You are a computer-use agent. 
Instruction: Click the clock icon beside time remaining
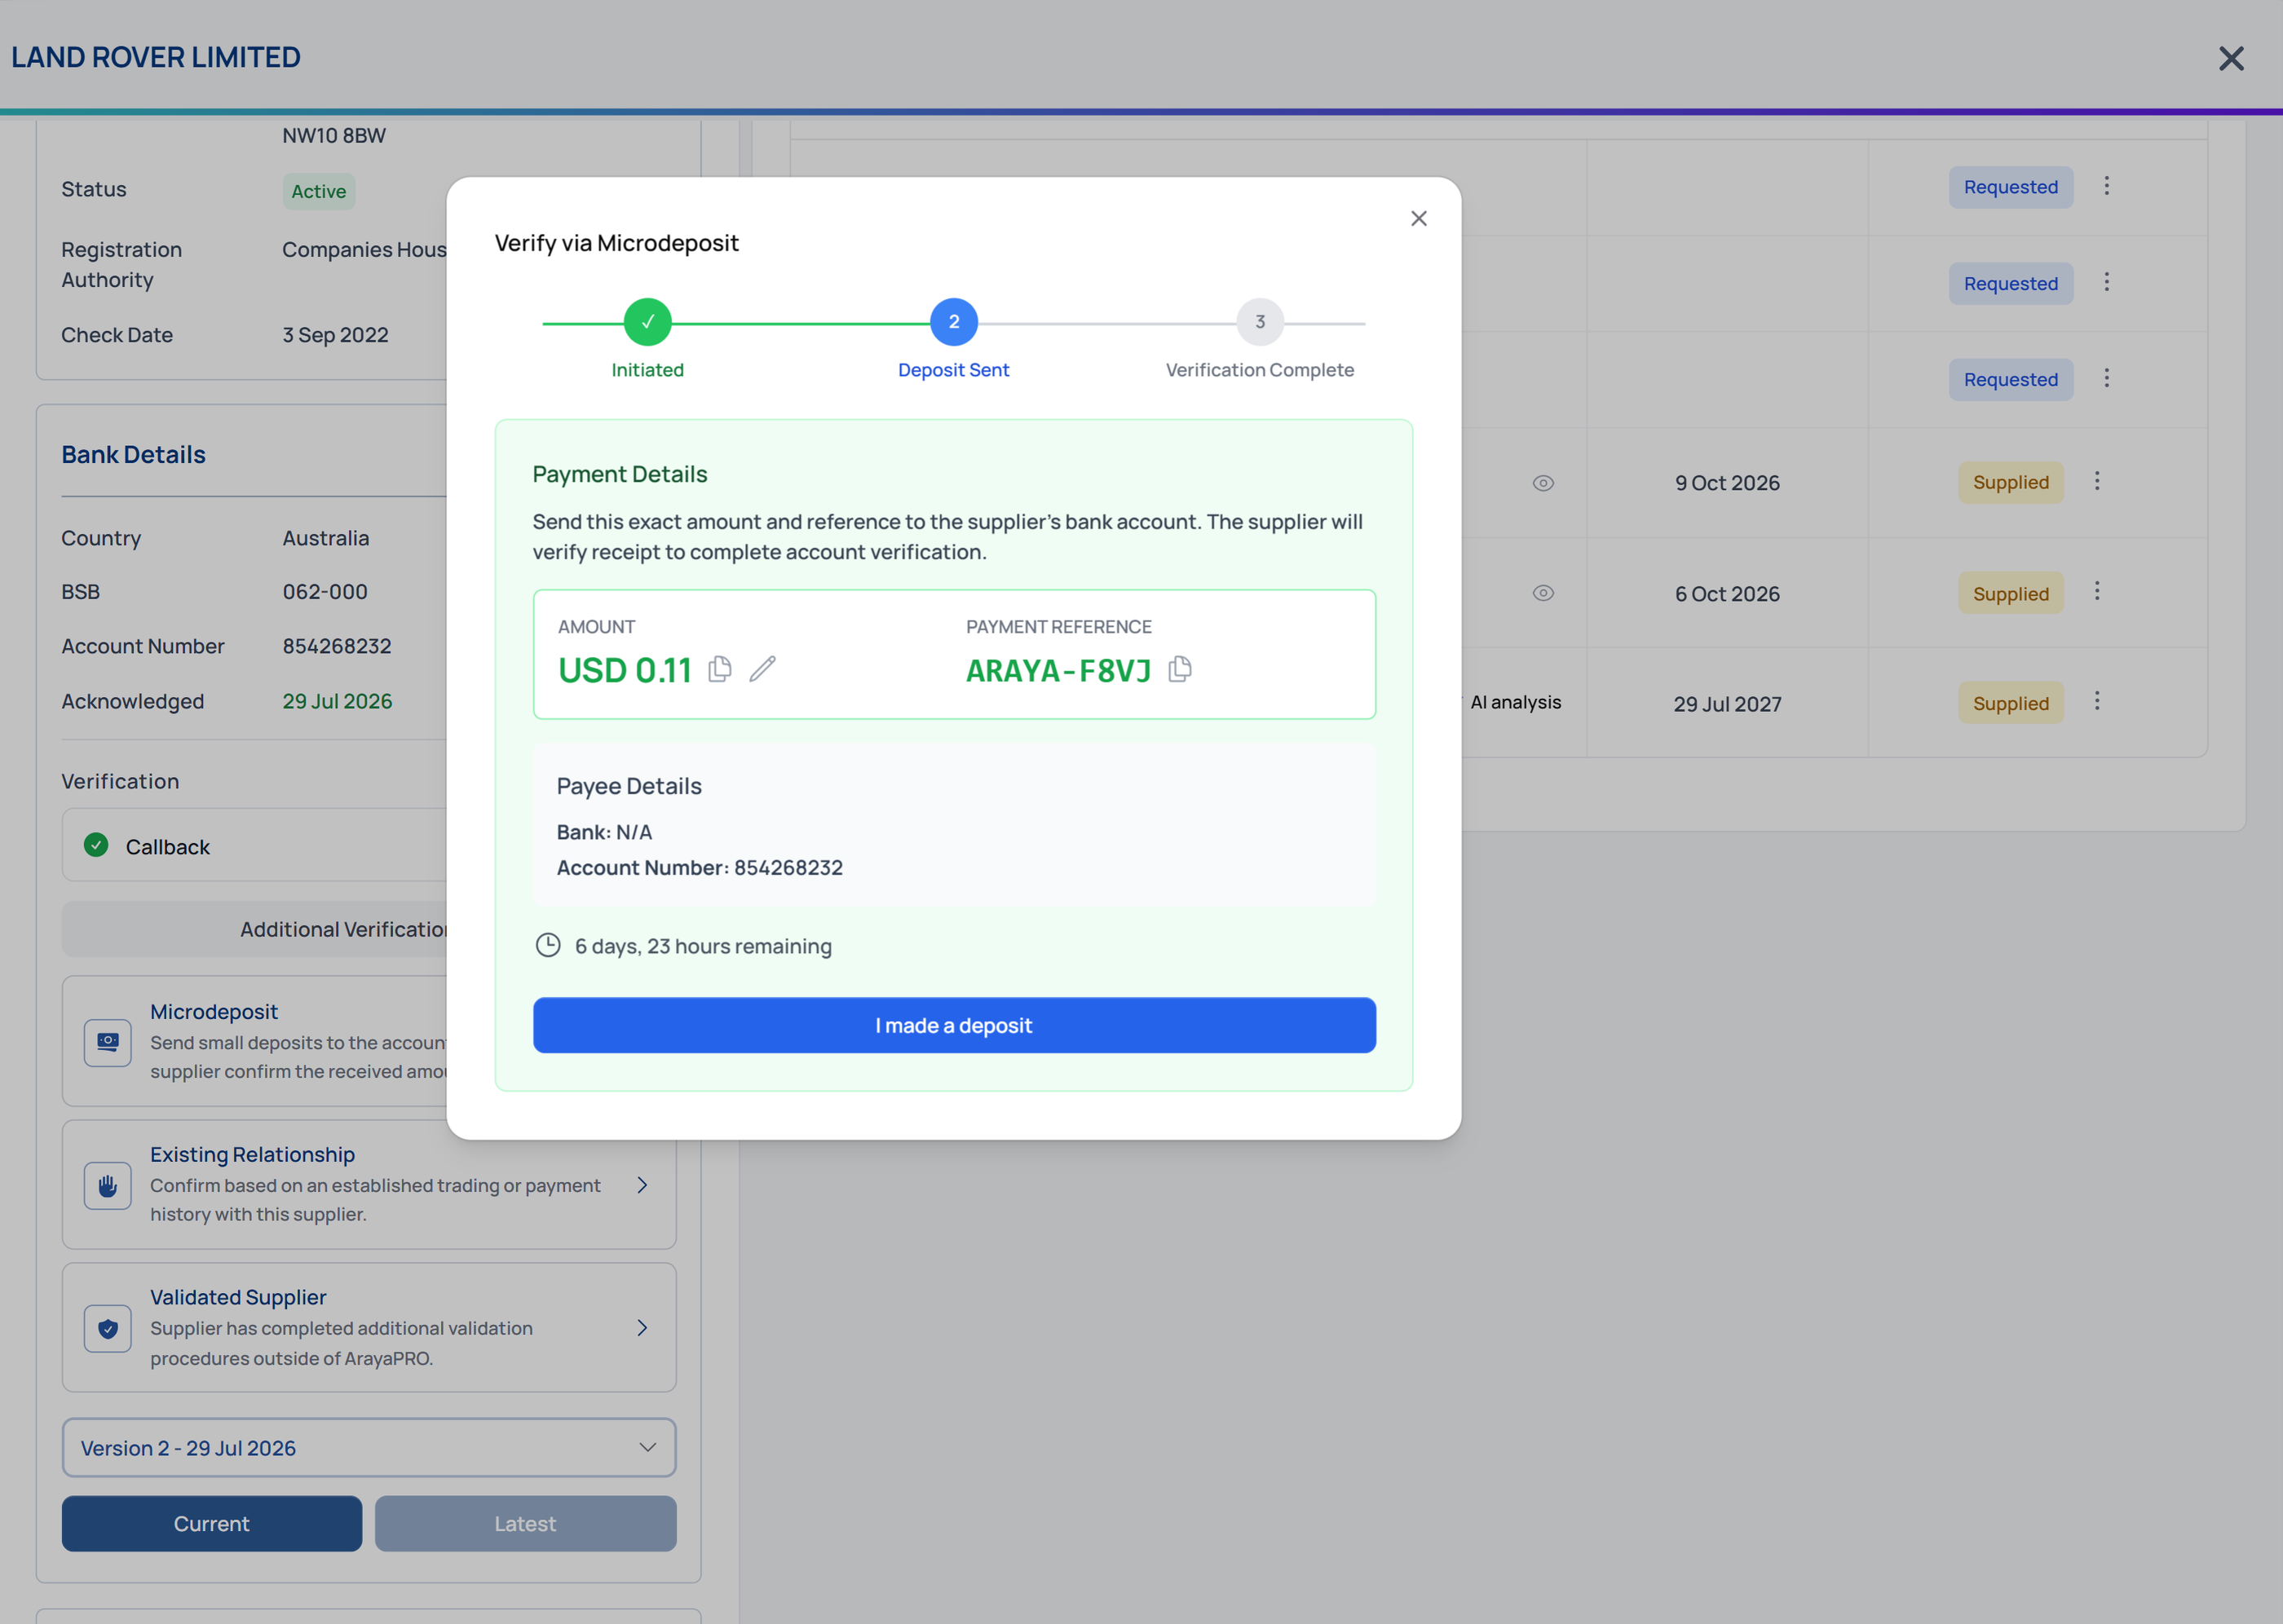pos(548,945)
